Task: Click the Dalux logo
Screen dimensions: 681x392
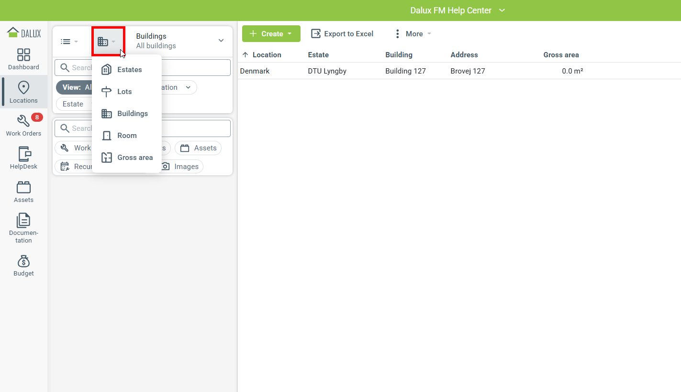Action: coord(24,33)
